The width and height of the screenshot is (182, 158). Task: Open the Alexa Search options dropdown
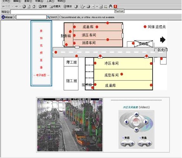pos(59,17)
